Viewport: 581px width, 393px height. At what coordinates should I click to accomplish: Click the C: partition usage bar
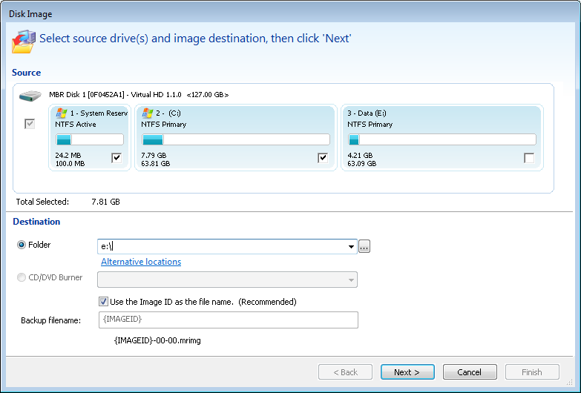(235, 139)
